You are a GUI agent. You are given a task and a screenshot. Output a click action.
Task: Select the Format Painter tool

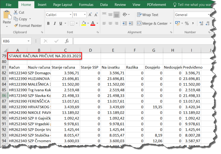pyautogui.click(x=28, y=25)
